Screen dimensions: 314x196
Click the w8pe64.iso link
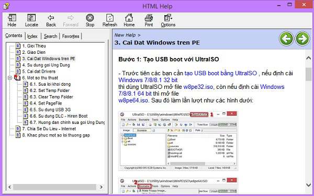pos(133,100)
